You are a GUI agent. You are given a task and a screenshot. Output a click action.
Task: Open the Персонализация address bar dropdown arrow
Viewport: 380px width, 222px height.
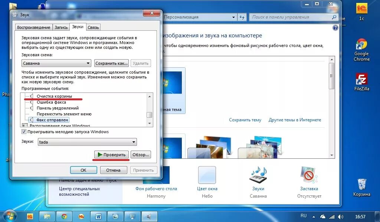click(233, 17)
